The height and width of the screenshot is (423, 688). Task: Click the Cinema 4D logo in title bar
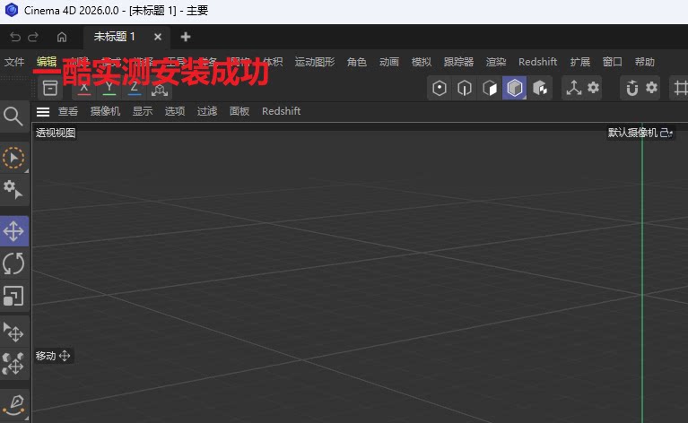(12, 10)
